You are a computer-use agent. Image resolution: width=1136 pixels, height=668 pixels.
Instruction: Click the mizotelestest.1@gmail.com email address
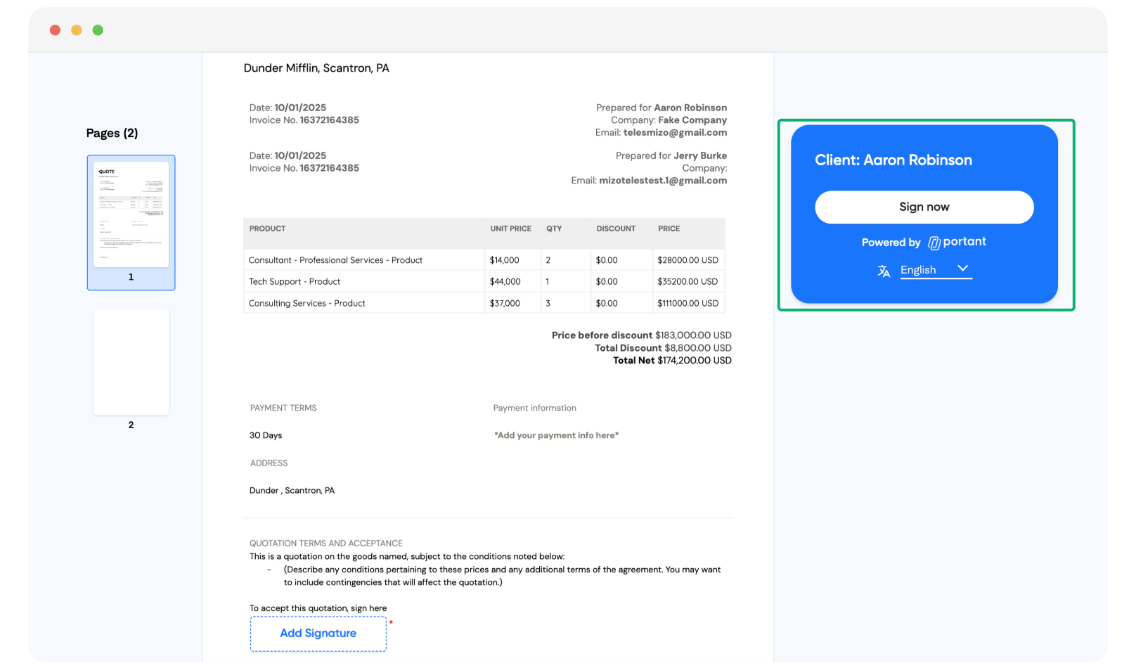pos(662,181)
